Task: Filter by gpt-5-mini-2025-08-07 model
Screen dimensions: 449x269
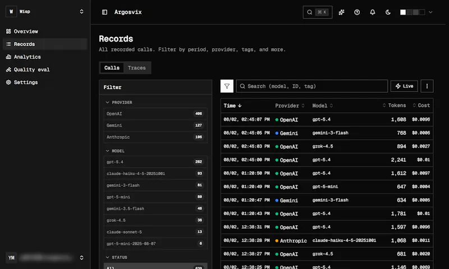Action: click(155, 244)
